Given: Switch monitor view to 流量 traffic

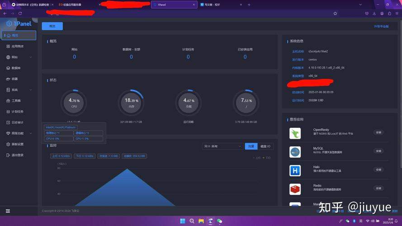Looking at the screenshot, I should point(251,146).
